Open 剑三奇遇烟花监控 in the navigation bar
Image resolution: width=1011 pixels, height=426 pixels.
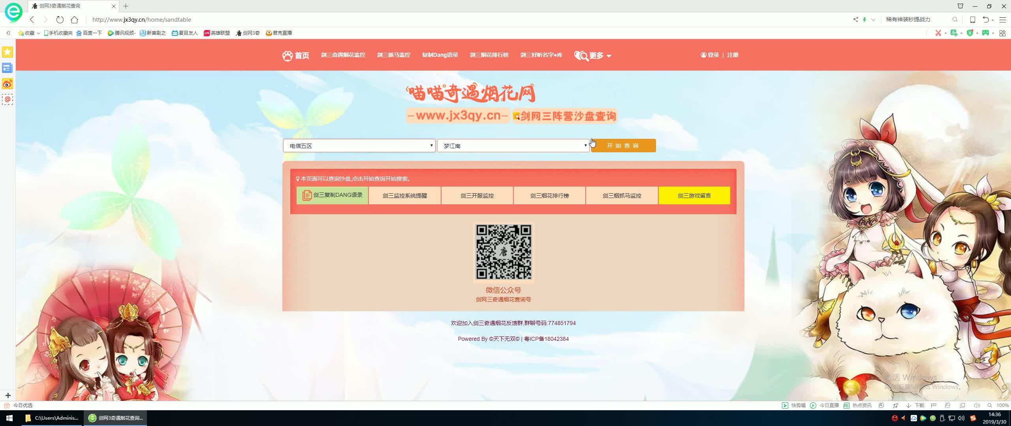pyautogui.click(x=343, y=55)
